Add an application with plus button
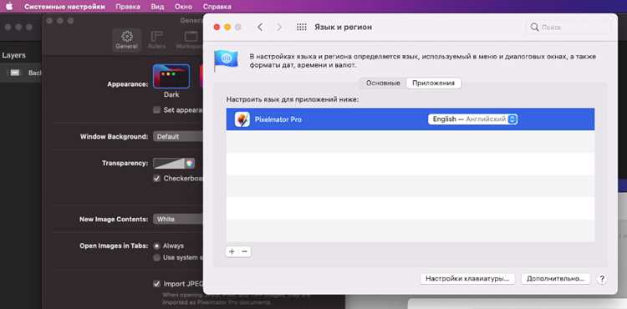 232,251
